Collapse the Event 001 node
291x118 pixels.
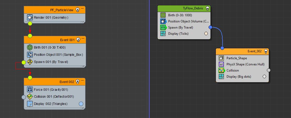click(83, 38)
